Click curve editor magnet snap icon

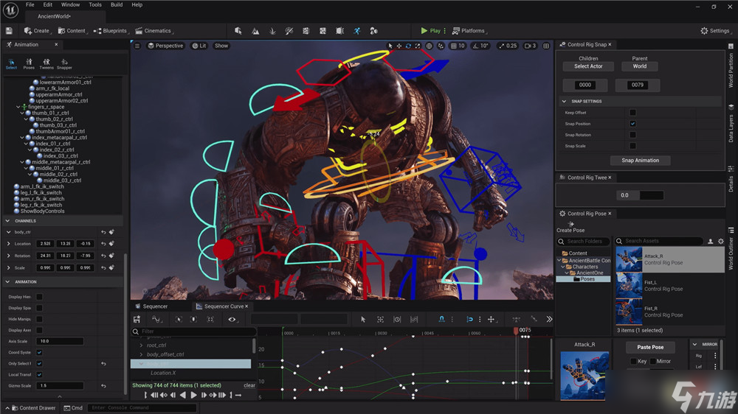point(441,319)
